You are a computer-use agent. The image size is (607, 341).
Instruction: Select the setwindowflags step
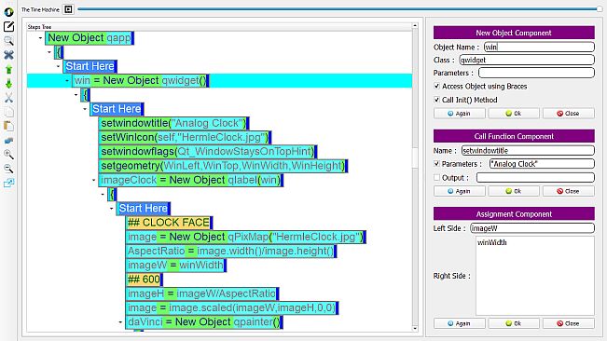pos(208,152)
